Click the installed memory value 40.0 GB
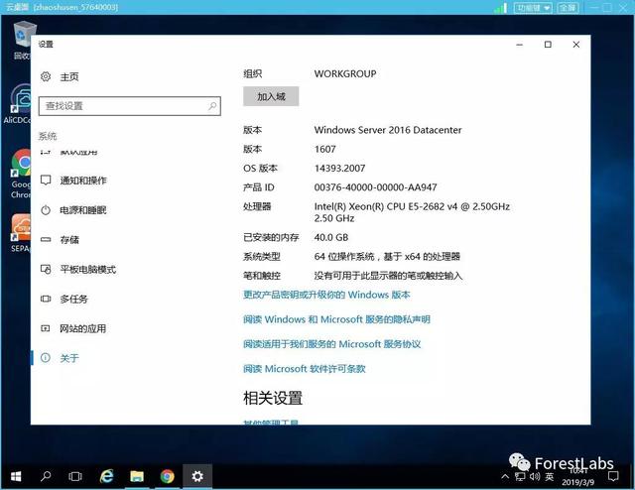Viewport: 635px width, 490px height. 330,237
